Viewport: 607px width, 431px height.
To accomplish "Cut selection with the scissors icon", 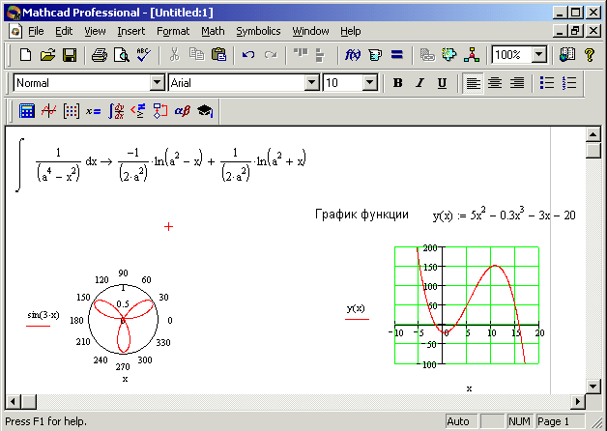I will (175, 55).
